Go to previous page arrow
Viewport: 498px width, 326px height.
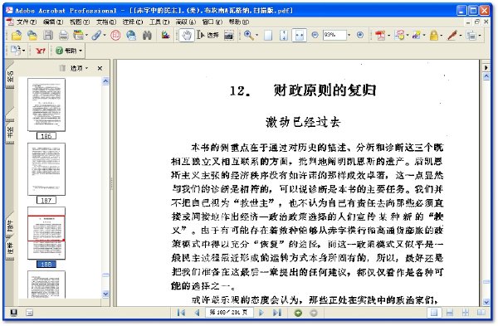click(198, 313)
